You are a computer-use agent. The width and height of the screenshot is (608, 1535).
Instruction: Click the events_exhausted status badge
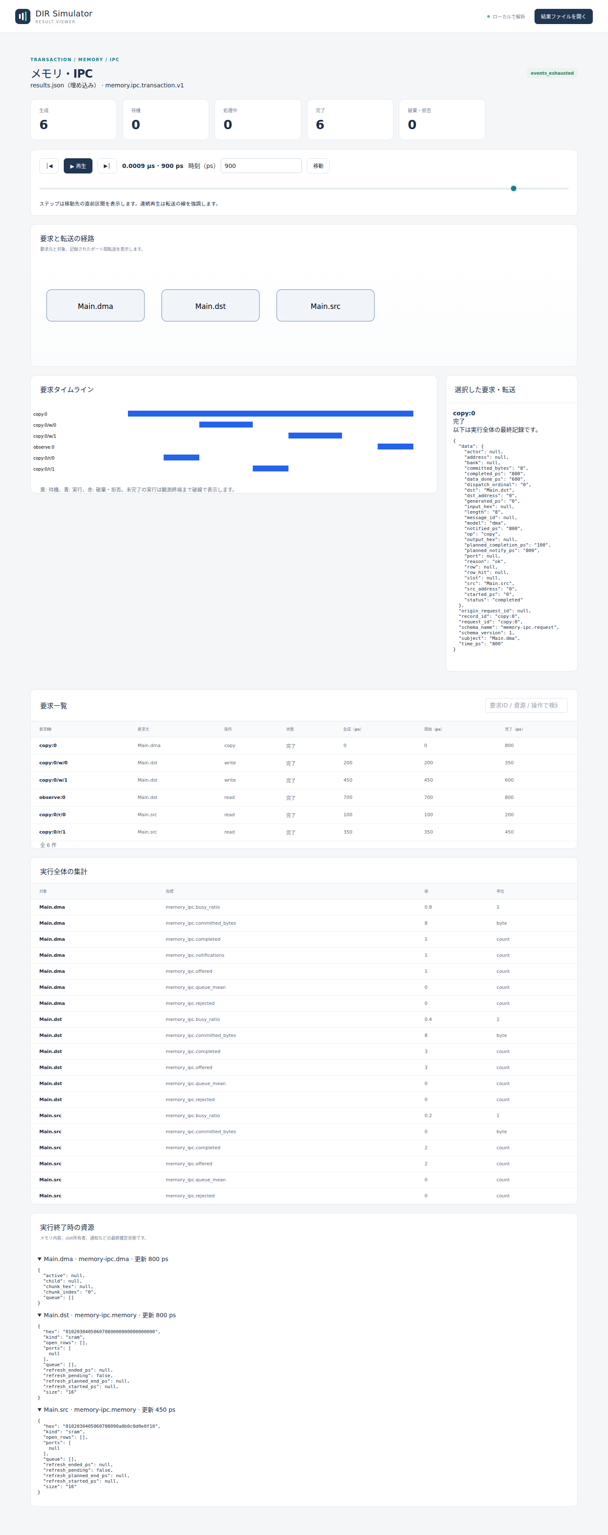tap(552, 73)
